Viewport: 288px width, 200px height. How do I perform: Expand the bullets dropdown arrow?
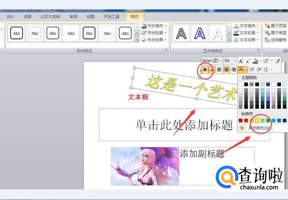(271, 69)
